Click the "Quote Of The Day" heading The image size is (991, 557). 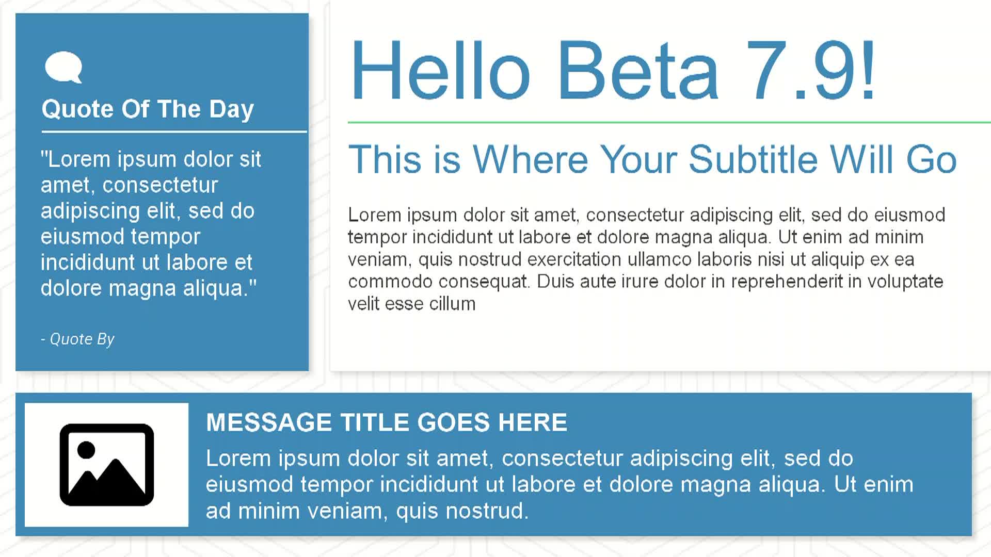click(x=148, y=109)
